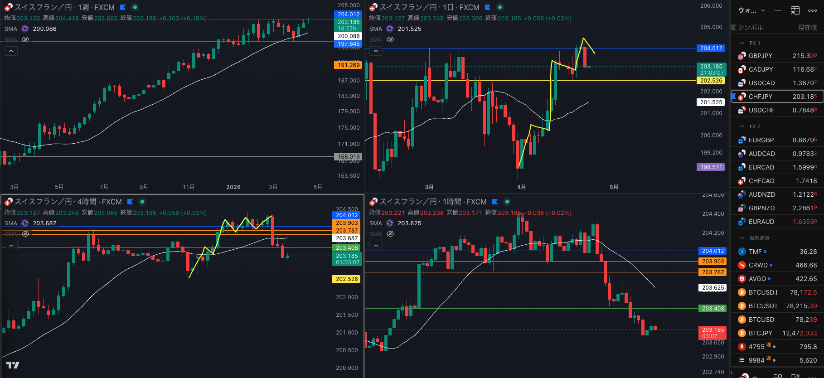The height and width of the screenshot is (378, 824).
Task: Open the watchlist name dropdown
Action: (x=751, y=10)
